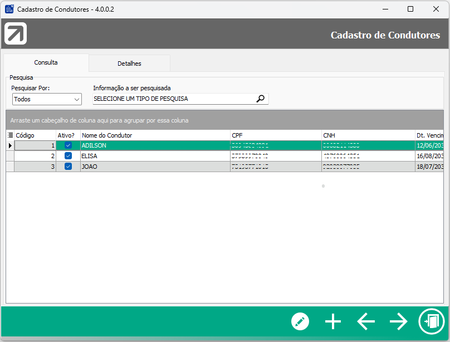The width and height of the screenshot is (450, 342).
Task: Click the app logo arrow icon
Action: (16, 34)
